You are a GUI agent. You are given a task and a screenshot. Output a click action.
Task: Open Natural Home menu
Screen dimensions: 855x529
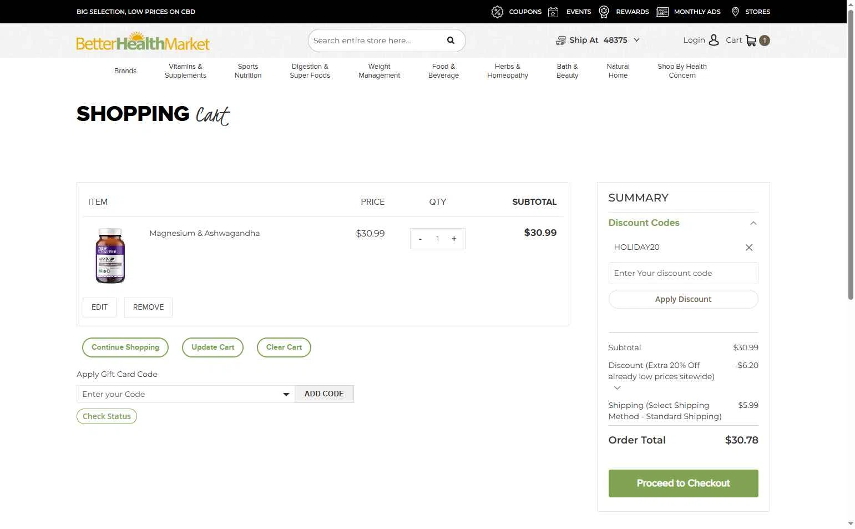tap(618, 71)
